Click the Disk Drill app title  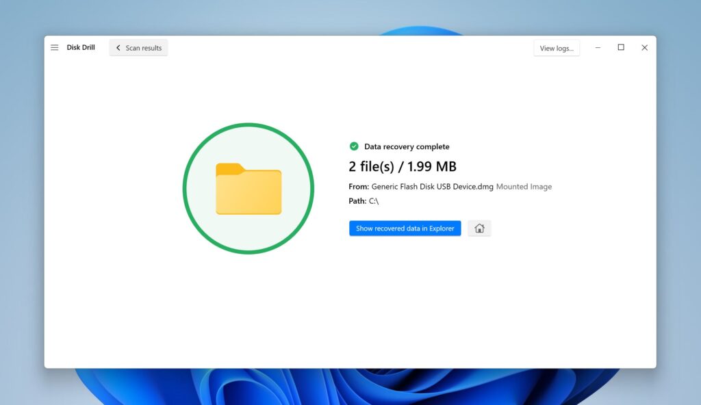pyautogui.click(x=81, y=47)
